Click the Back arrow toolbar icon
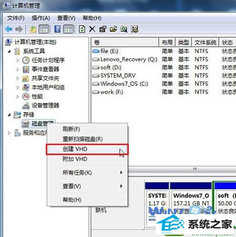Image resolution: width=236 pixels, height=237 pixels. [x=9, y=29]
